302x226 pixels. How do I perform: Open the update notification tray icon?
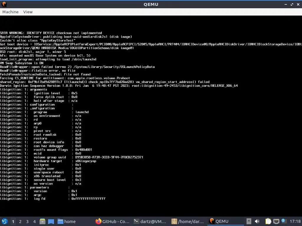(283, 221)
